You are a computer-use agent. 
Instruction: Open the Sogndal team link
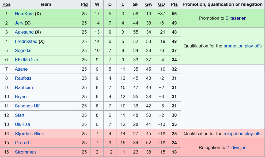(x=23, y=50)
